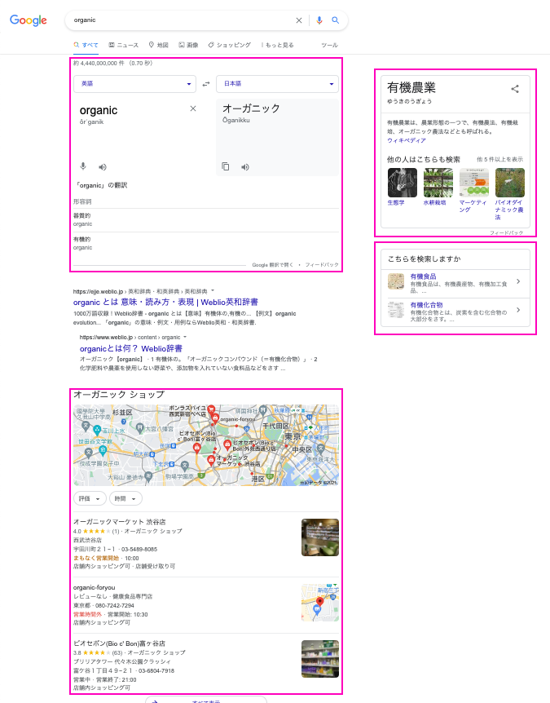The image size is (550, 703).
Task: Click the オーガニック ショップ map
Action: click(x=206, y=445)
